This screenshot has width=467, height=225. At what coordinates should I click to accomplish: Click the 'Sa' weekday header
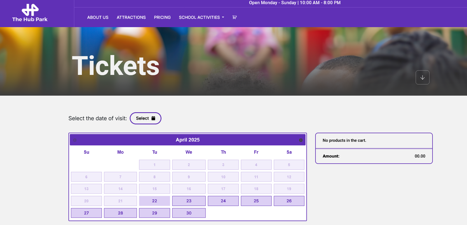[x=289, y=152]
